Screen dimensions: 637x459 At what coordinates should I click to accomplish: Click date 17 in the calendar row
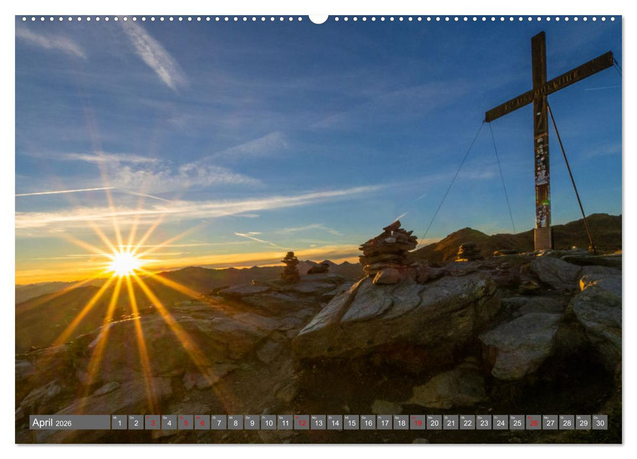pyautogui.click(x=384, y=422)
